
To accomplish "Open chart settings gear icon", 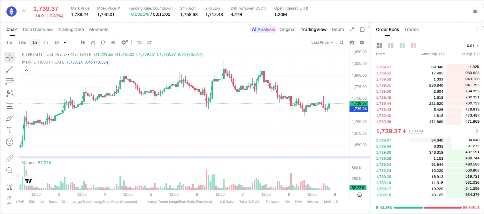I will point(362,42).
